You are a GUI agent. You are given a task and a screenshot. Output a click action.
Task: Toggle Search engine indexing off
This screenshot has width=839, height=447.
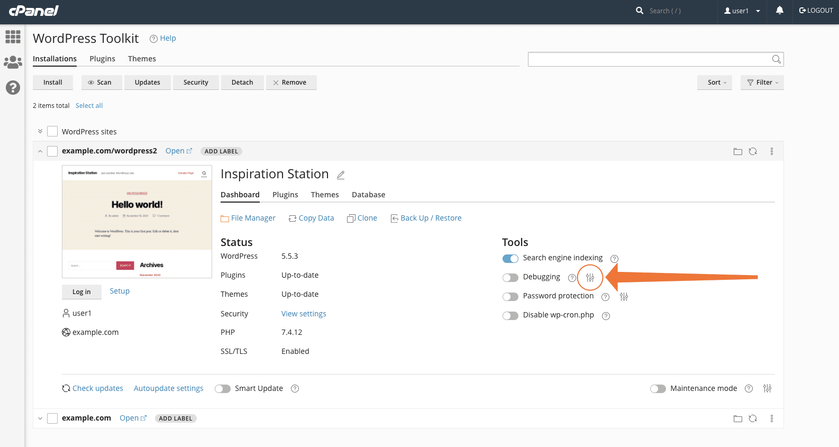pyautogui.click(x=510, y=259)
